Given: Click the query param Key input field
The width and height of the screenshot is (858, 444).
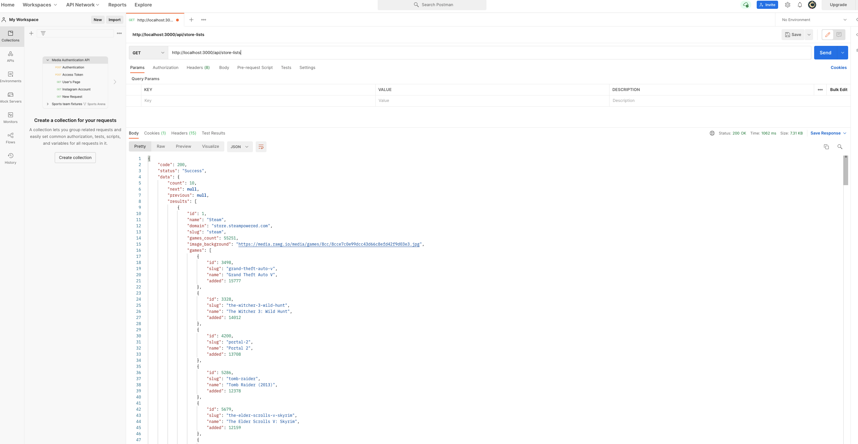Looking at the screenshot, I should [x=258, y=101].
